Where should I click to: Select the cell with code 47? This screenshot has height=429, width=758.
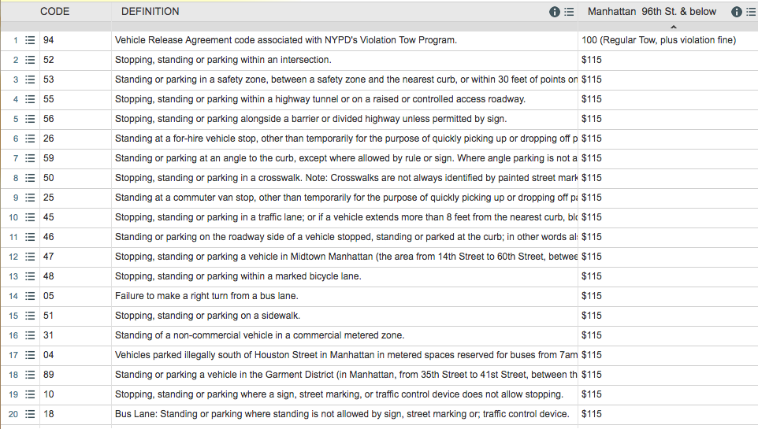click(76, 257)
